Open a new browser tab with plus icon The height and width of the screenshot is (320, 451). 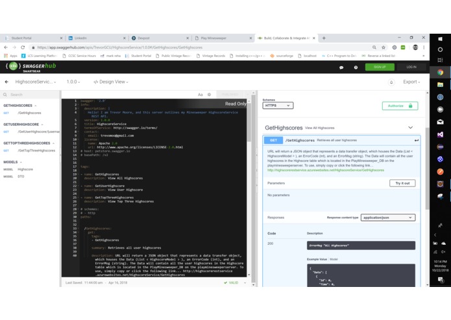(324, 38)
